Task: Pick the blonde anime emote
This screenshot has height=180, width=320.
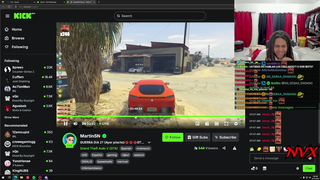Action: [x=272, y=149]
